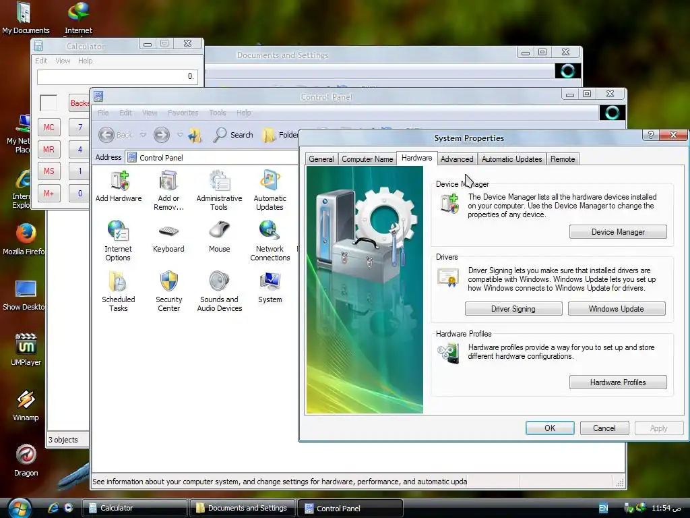Switch to the Computer Name tab
The width and height of the screenshot is (690, 518).
367,159
